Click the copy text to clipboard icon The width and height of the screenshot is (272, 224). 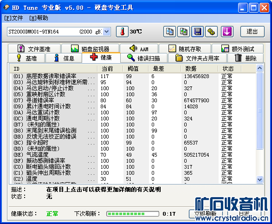click(x=169, y=32)
